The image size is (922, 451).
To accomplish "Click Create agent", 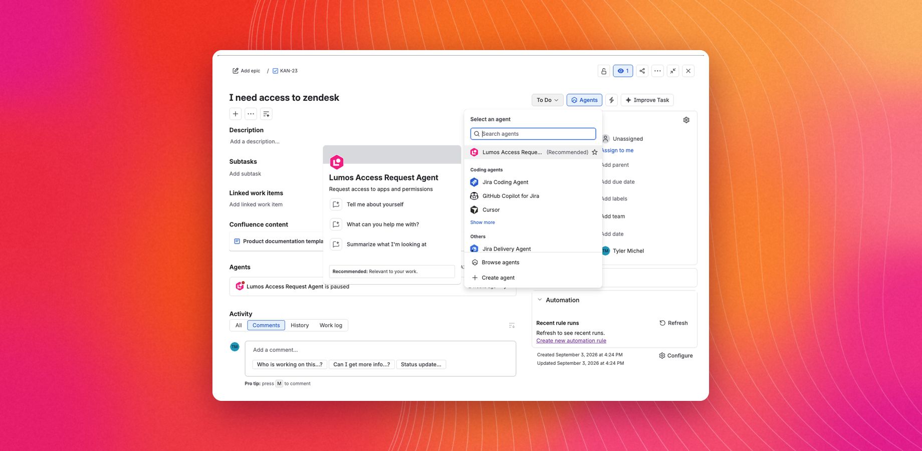I will tap(533, 278).
